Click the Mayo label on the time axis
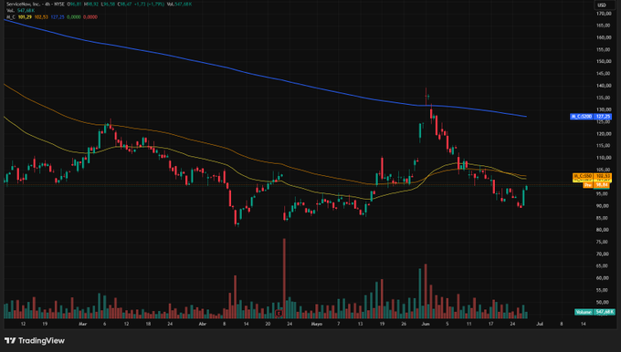Screen dimensions: 621x352 (x=317, y=324)
